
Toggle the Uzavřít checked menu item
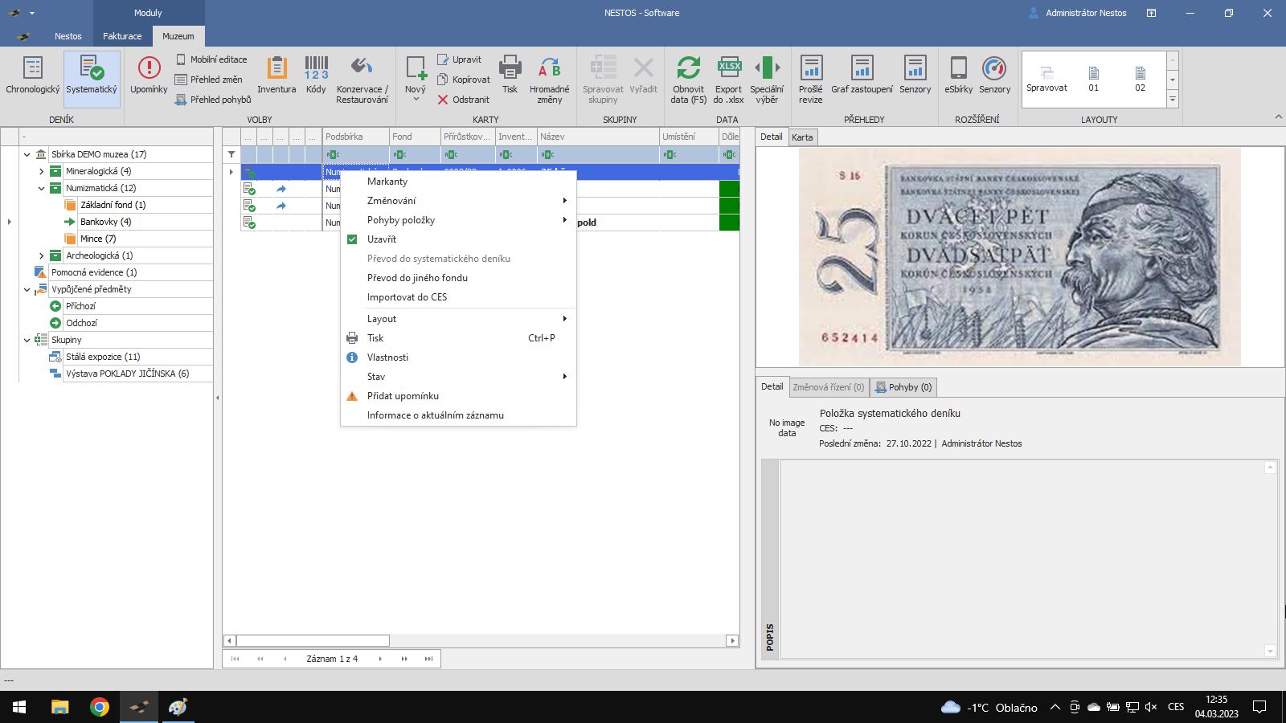458,239
